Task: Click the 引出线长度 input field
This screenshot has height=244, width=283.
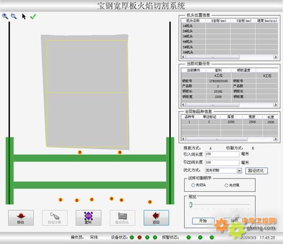Action: point(222,163)
